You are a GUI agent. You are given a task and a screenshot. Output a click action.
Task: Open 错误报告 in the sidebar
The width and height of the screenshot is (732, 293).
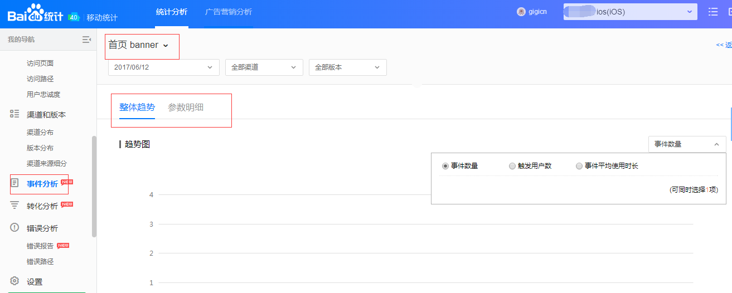pos(40,246)
